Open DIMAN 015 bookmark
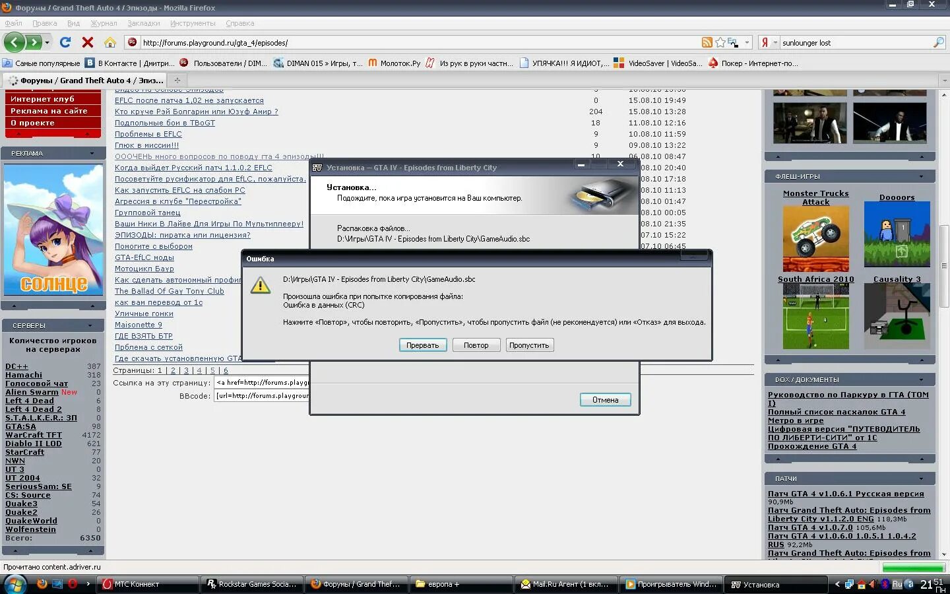Viewport: 950px width, 594px height. (318, 63)
